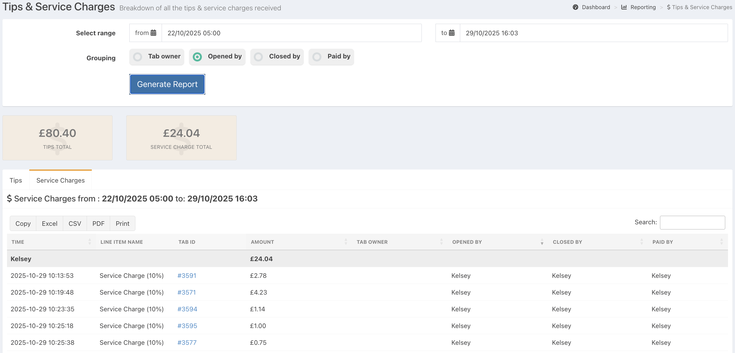Export table with the Excel button
This screenshot has width=735, height=353.
tap(49, 224)
